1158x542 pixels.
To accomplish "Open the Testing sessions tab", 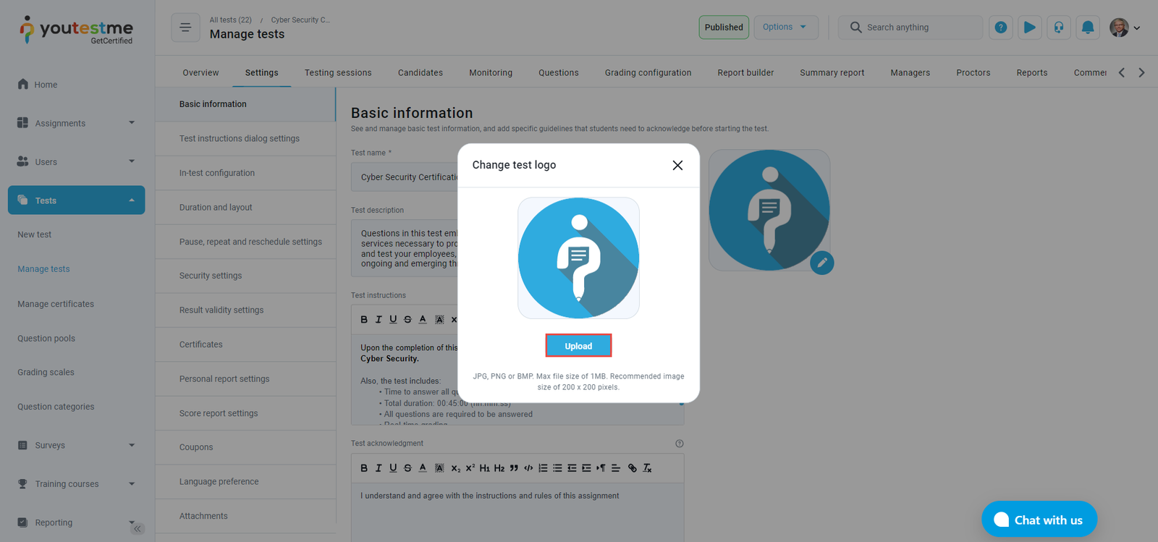I will click(x=338, y=72).
